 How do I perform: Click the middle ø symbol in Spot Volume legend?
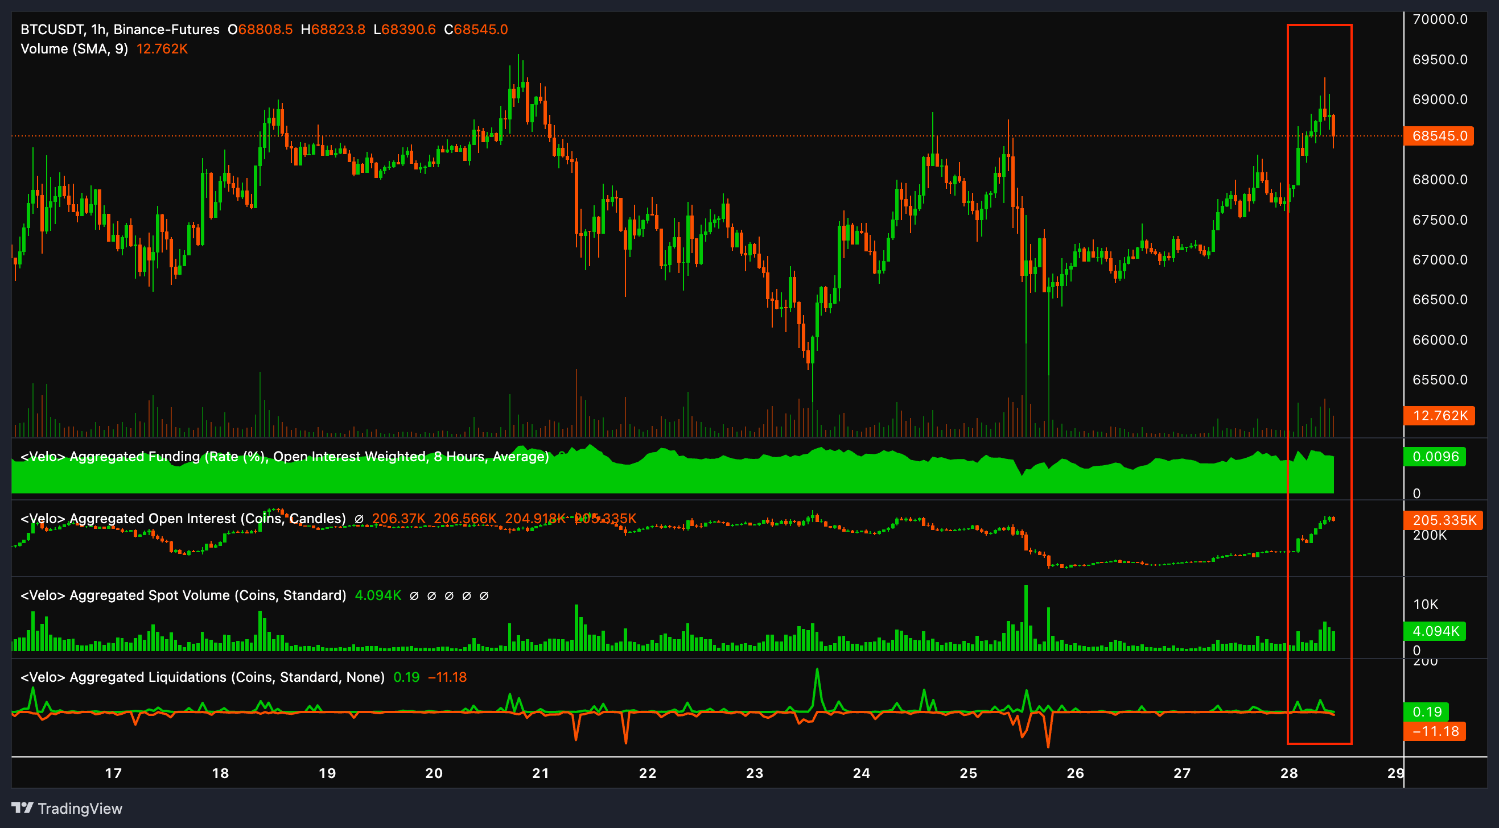(x=448, y=595)
